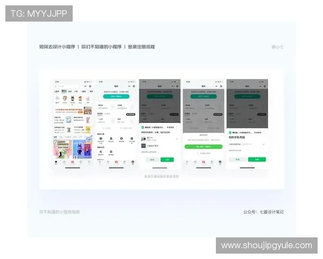Choose the first white character icon in the figure row
Image resolution: width=323 pixels, height=259 pixels.
(x=58, y=99)
